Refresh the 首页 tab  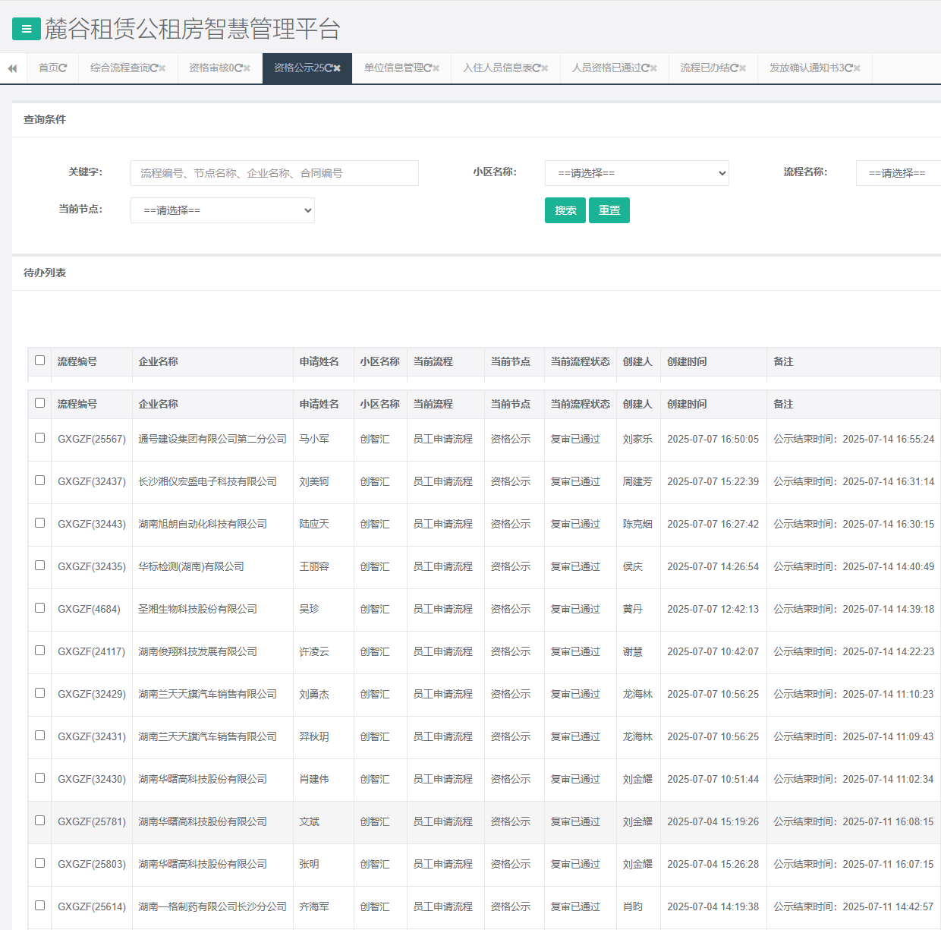(63, 68)
